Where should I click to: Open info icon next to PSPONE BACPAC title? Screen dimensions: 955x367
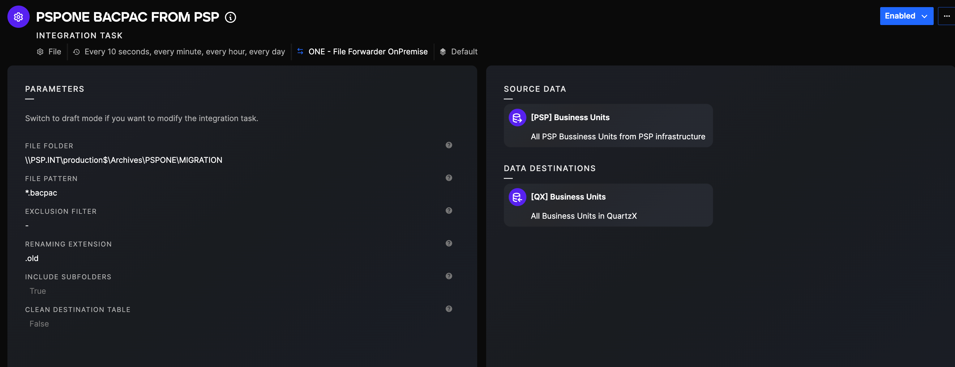(x=230, y=17)
